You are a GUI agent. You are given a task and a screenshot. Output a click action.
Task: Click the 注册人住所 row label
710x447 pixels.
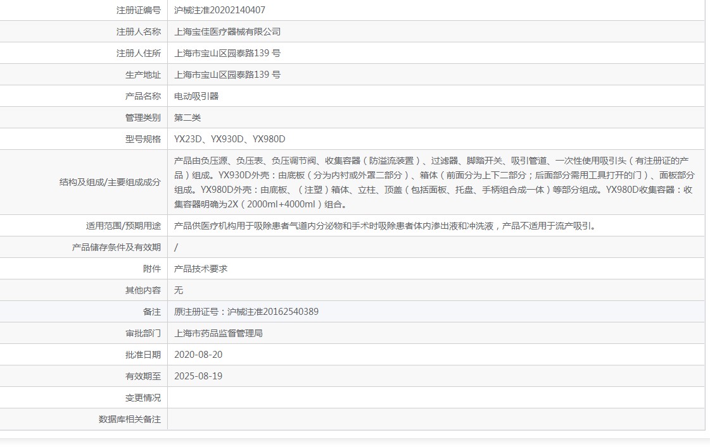click(x=139, y=53)
